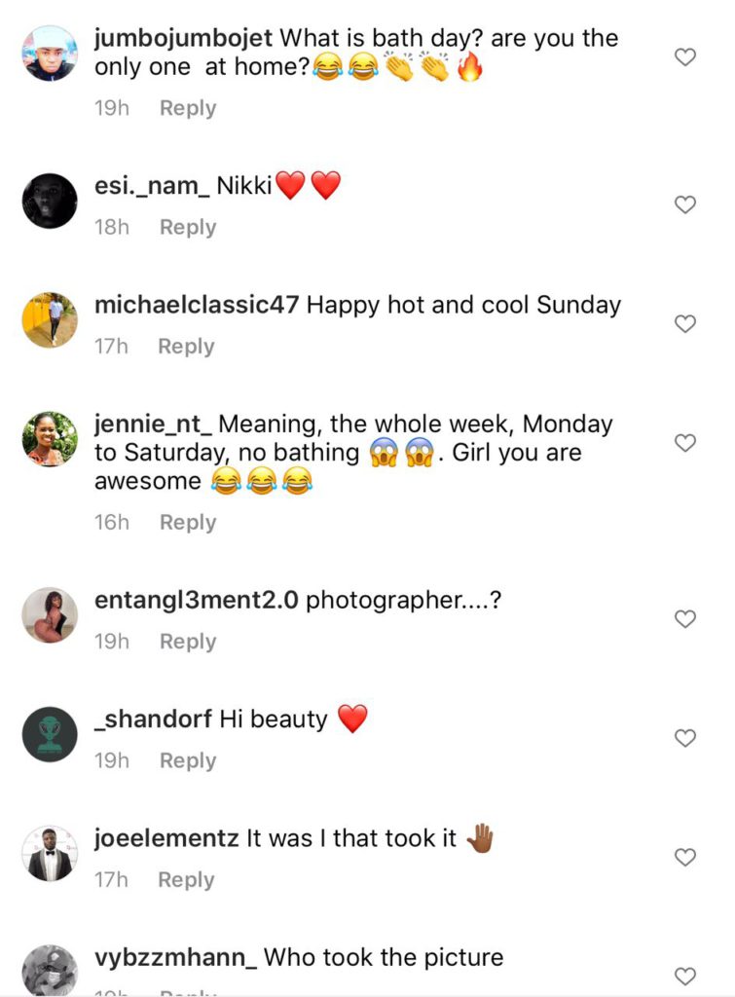Screen dimensions: 735x997
Task: Reply to michaelclassic47's comment
Action: (x=186, y=347)
